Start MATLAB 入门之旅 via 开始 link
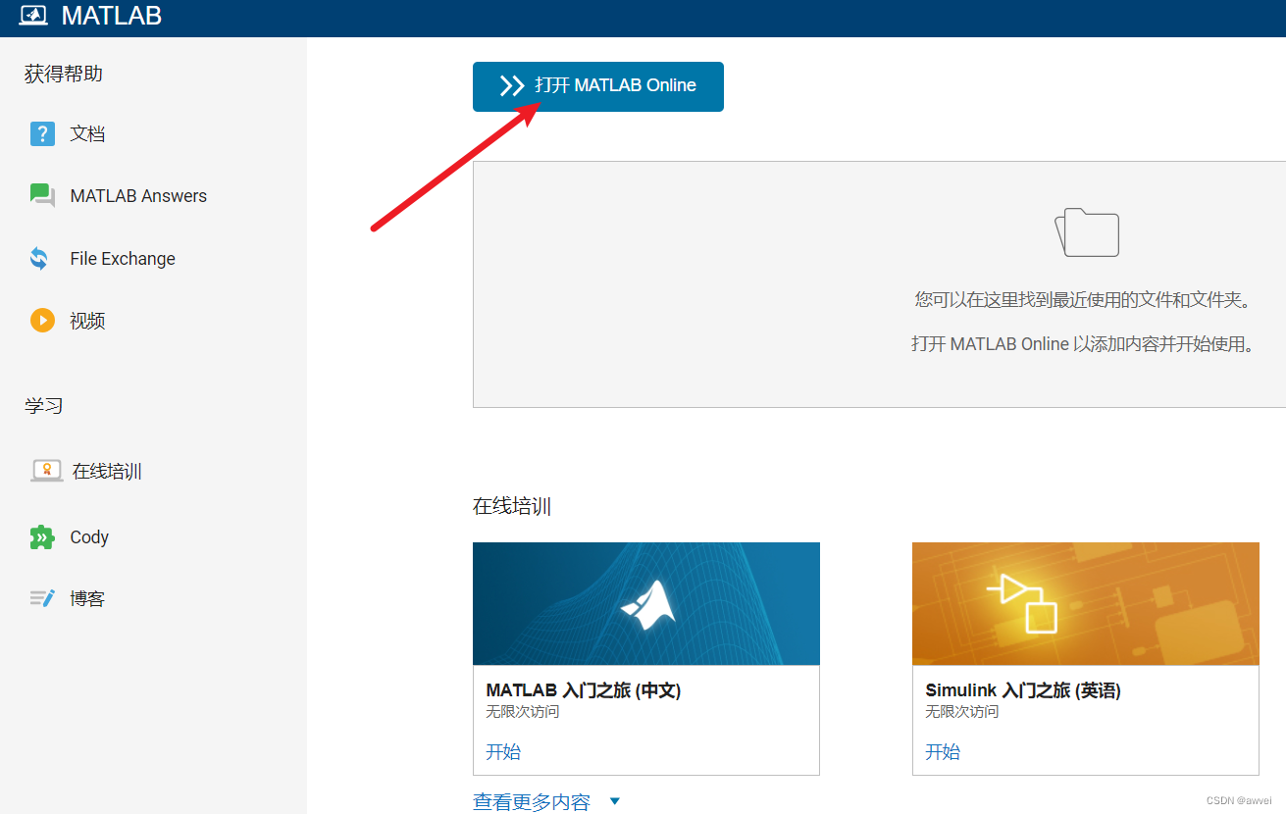This screenshot has width=1286, height=814. click(503, 752)
